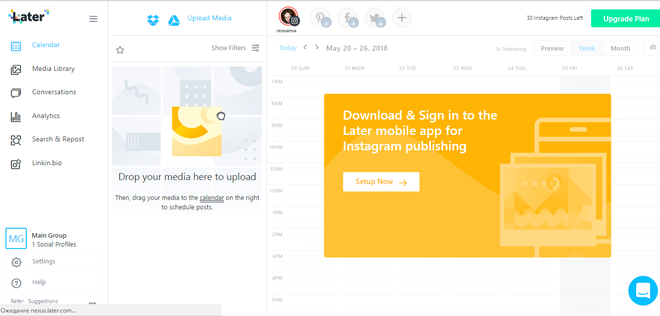
Task: Open Analytics page
Action: coord(46,116)
